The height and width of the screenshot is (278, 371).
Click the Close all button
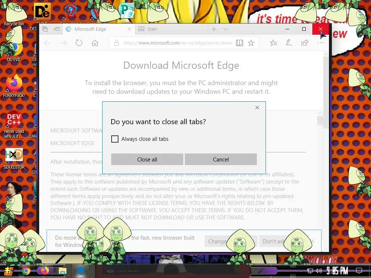[147, 159]
